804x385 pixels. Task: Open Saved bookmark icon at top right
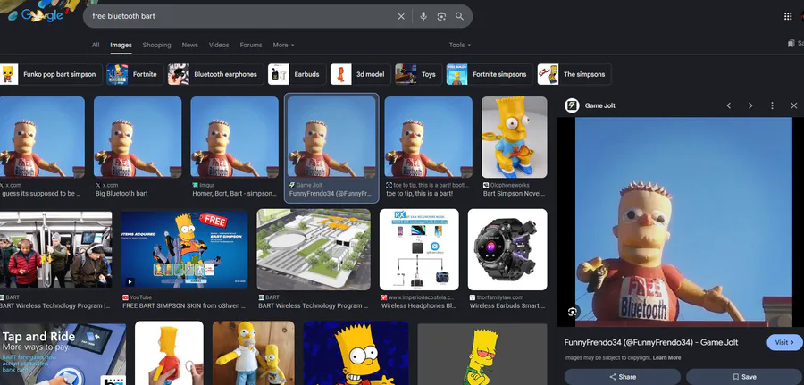(791, 44)
